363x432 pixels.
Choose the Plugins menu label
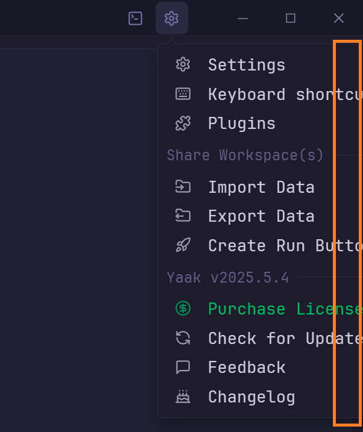[242, 124]
